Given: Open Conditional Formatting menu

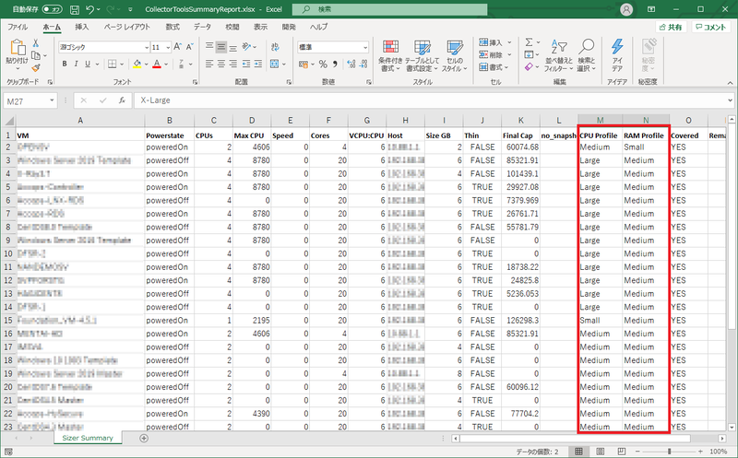Looking at the screenshot, I should point(390,56).
